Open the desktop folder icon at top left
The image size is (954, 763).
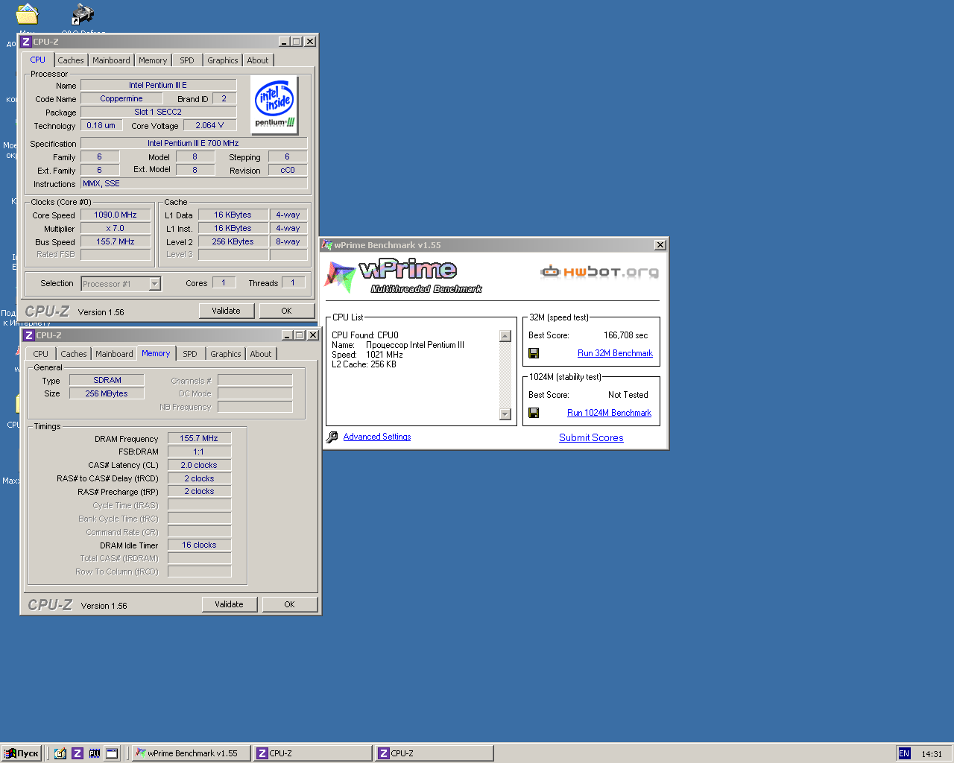coord(28,13)
